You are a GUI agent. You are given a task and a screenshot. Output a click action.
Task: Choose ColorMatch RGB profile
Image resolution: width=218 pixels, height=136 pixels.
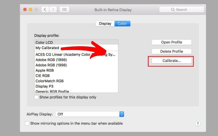click(x=76, y=81)
